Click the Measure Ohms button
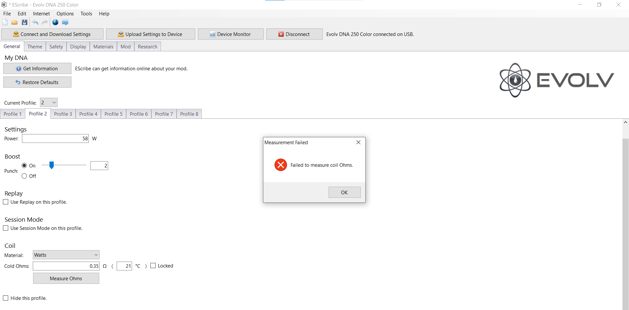 click(x=66, y=279)
